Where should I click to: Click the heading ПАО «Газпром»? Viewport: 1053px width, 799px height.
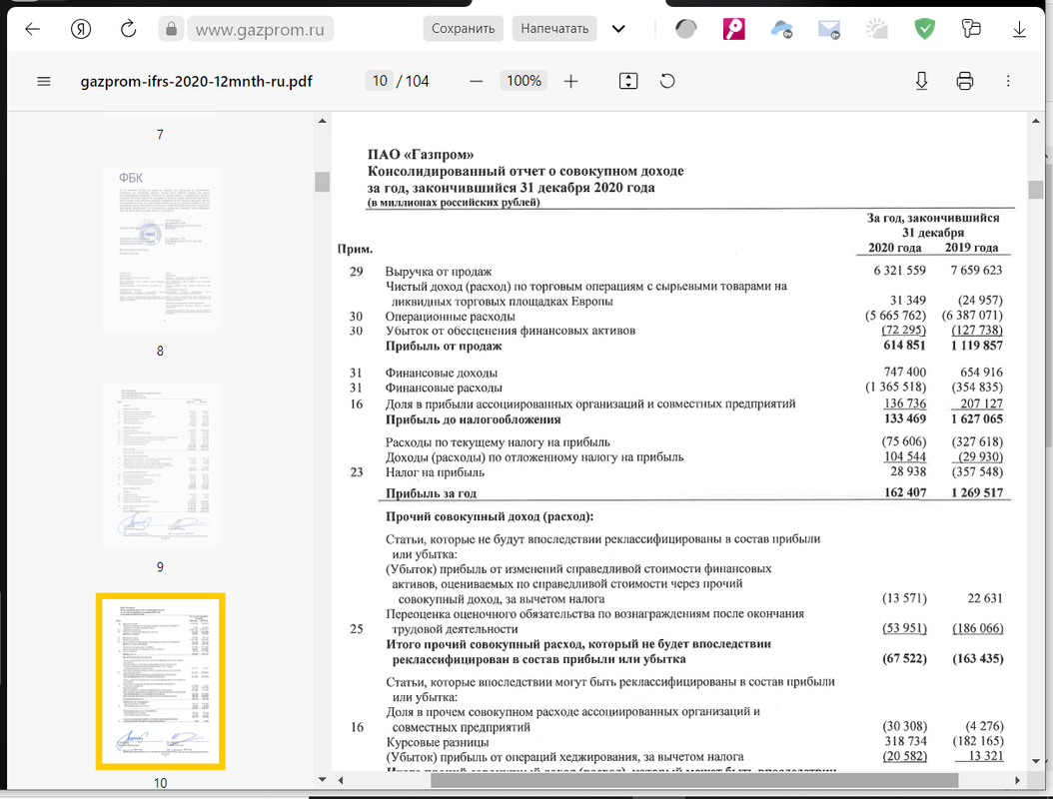(421, 155)
